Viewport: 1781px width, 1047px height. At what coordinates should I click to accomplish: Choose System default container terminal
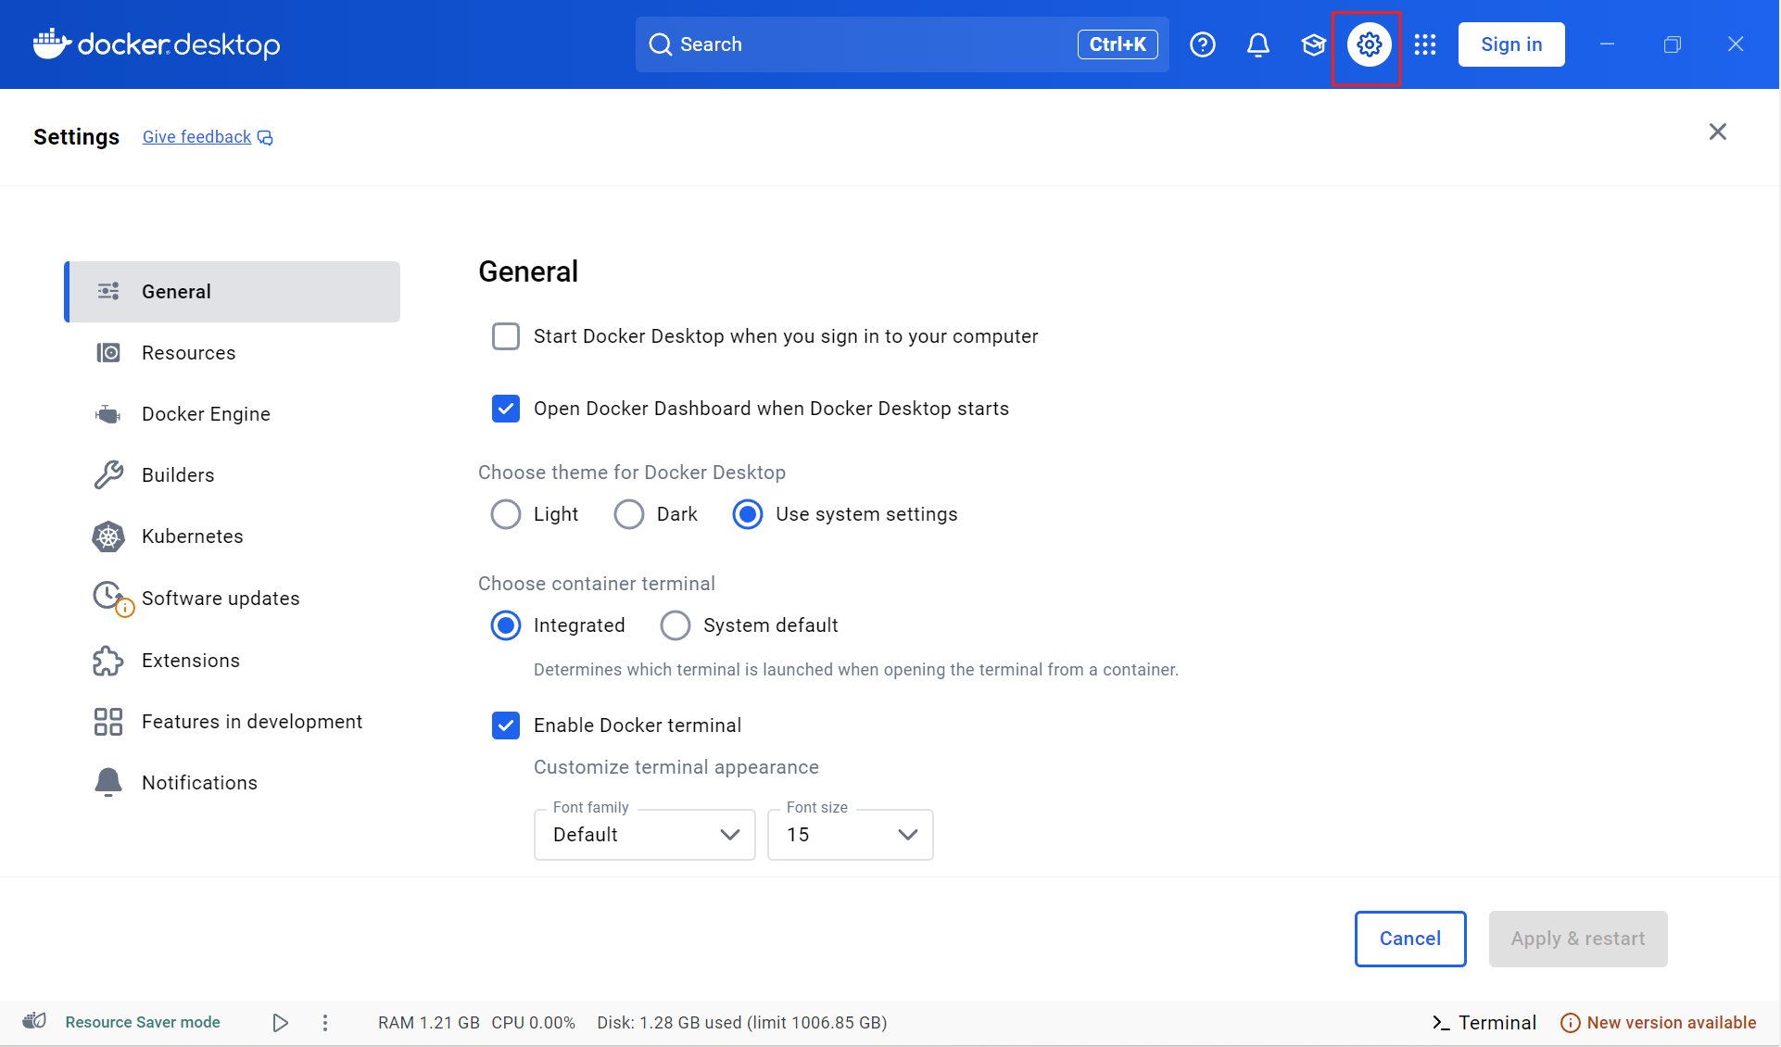click(676, 625)
